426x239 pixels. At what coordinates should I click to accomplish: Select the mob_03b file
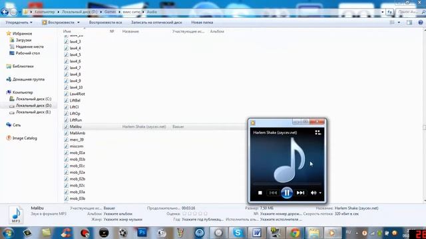click(77, 199)
